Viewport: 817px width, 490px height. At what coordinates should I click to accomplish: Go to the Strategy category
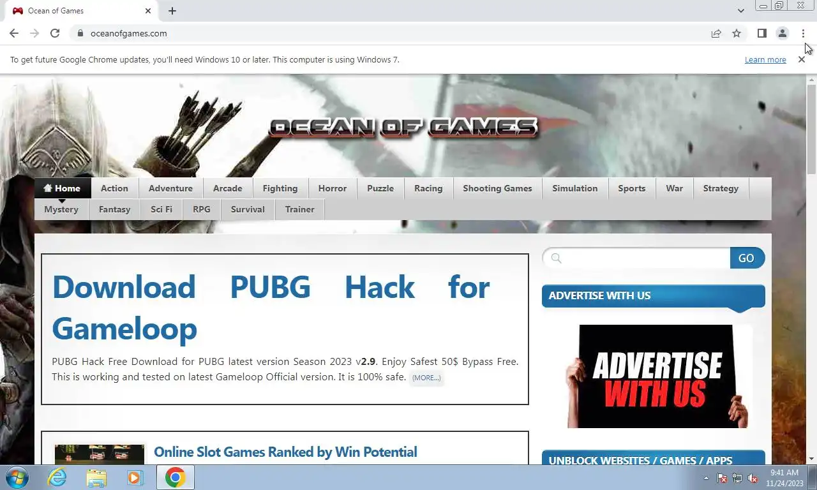point(721,188)
